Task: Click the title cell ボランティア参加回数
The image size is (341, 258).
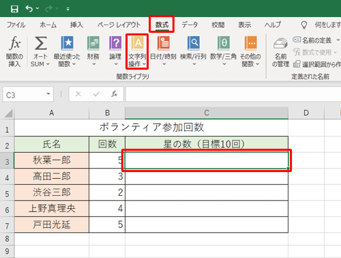Action: (151, 128)
